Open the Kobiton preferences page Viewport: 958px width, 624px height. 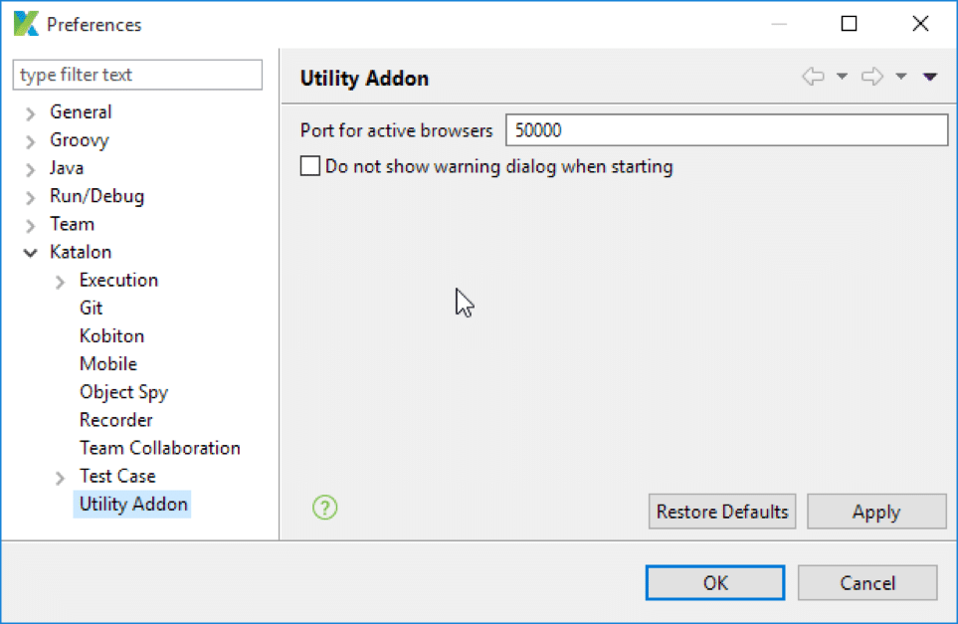[111, 336]
